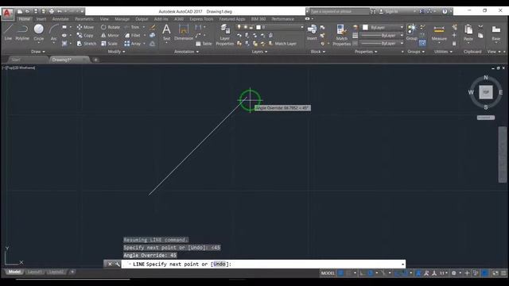Select the Polyline tool

click(22, 32)
